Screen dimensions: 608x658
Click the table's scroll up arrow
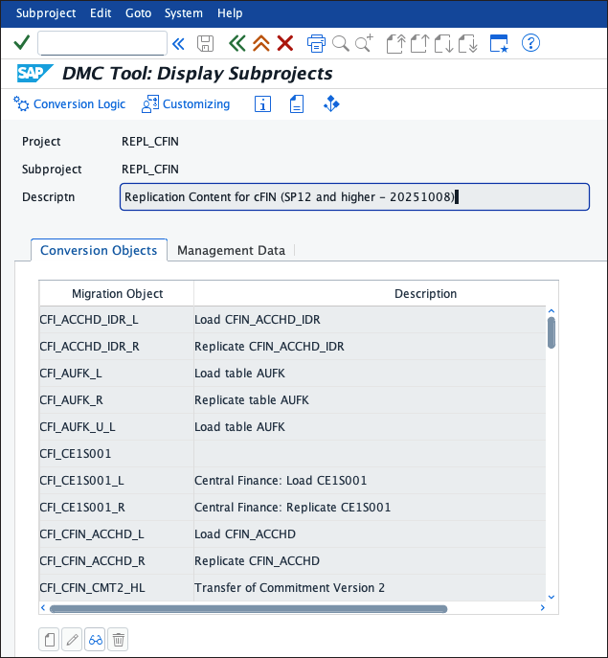[552, 311]
